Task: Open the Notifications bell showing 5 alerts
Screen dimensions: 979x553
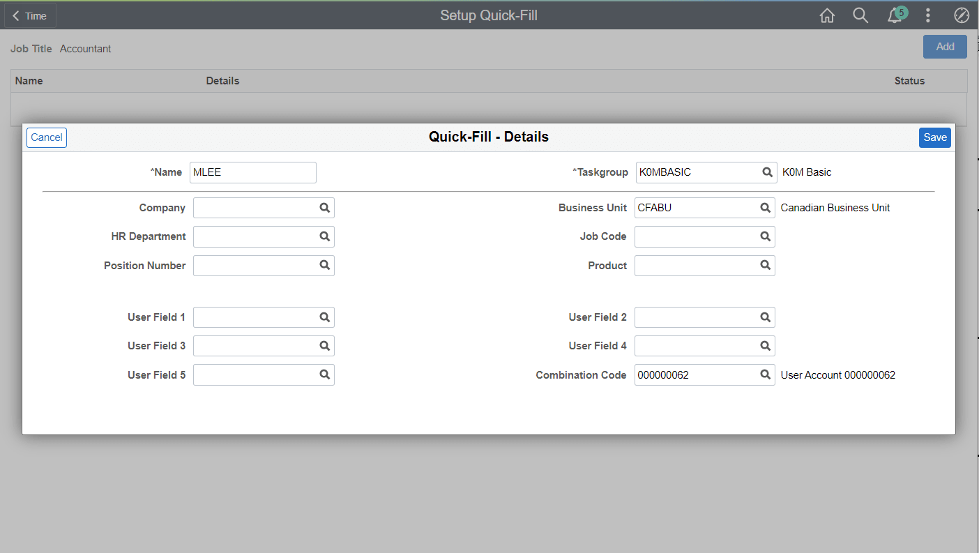Action: click(x=895, y=15)
